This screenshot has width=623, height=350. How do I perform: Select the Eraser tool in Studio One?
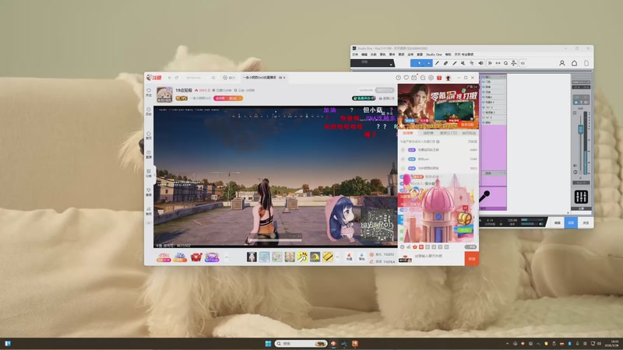tap(445, 63)
